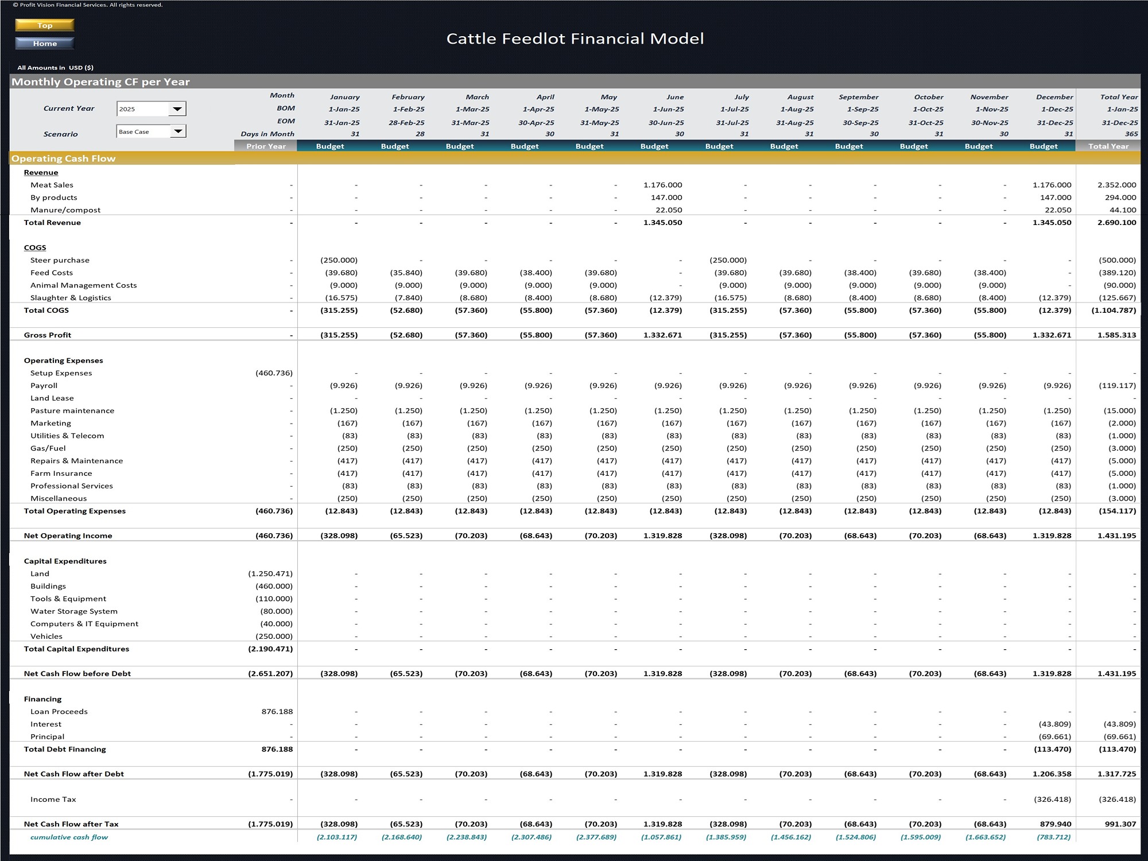
Task: Open the Scenario dropdown arrow
Action: click(x=178, y=131)
